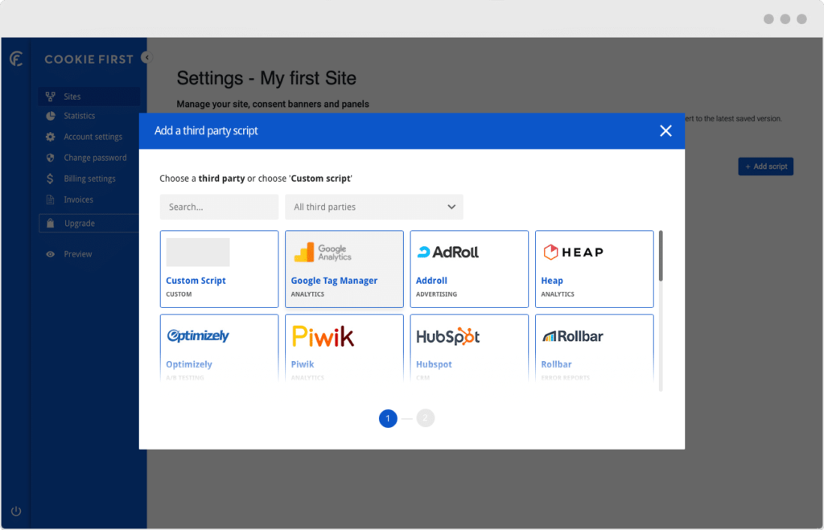Click the Cookie First logo icon
The image size is (824, 530).
15,59
